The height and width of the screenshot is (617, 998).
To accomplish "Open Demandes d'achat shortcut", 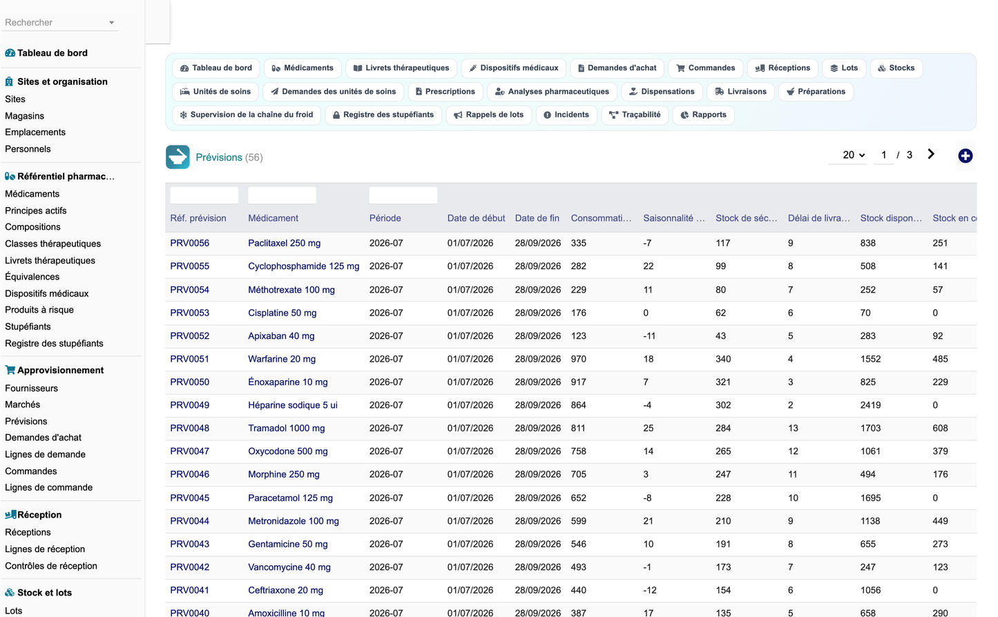I will pyautogui.click(x=617, y=68).
